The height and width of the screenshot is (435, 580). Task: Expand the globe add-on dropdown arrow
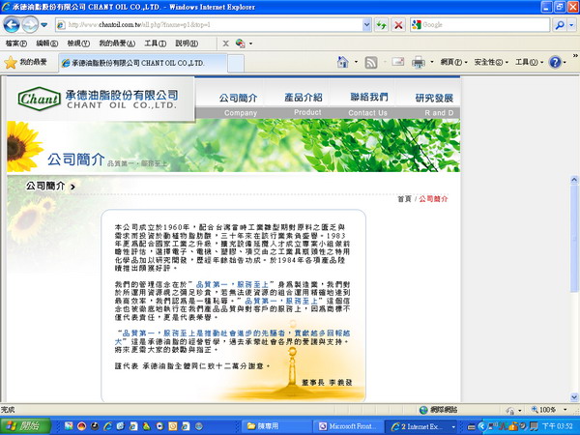[x=250, y=43]
